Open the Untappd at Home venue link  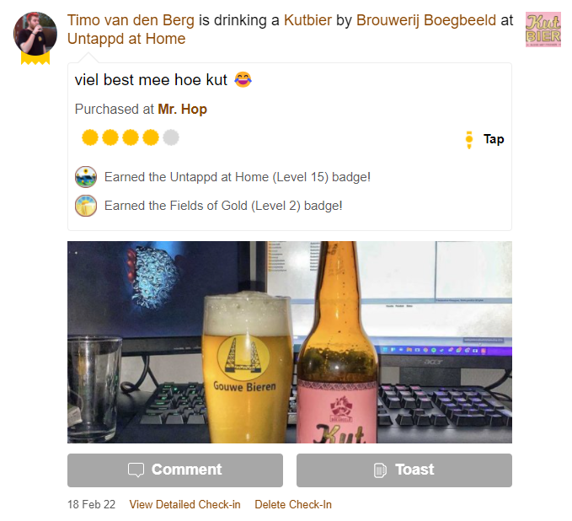click(x=126, y=39)
